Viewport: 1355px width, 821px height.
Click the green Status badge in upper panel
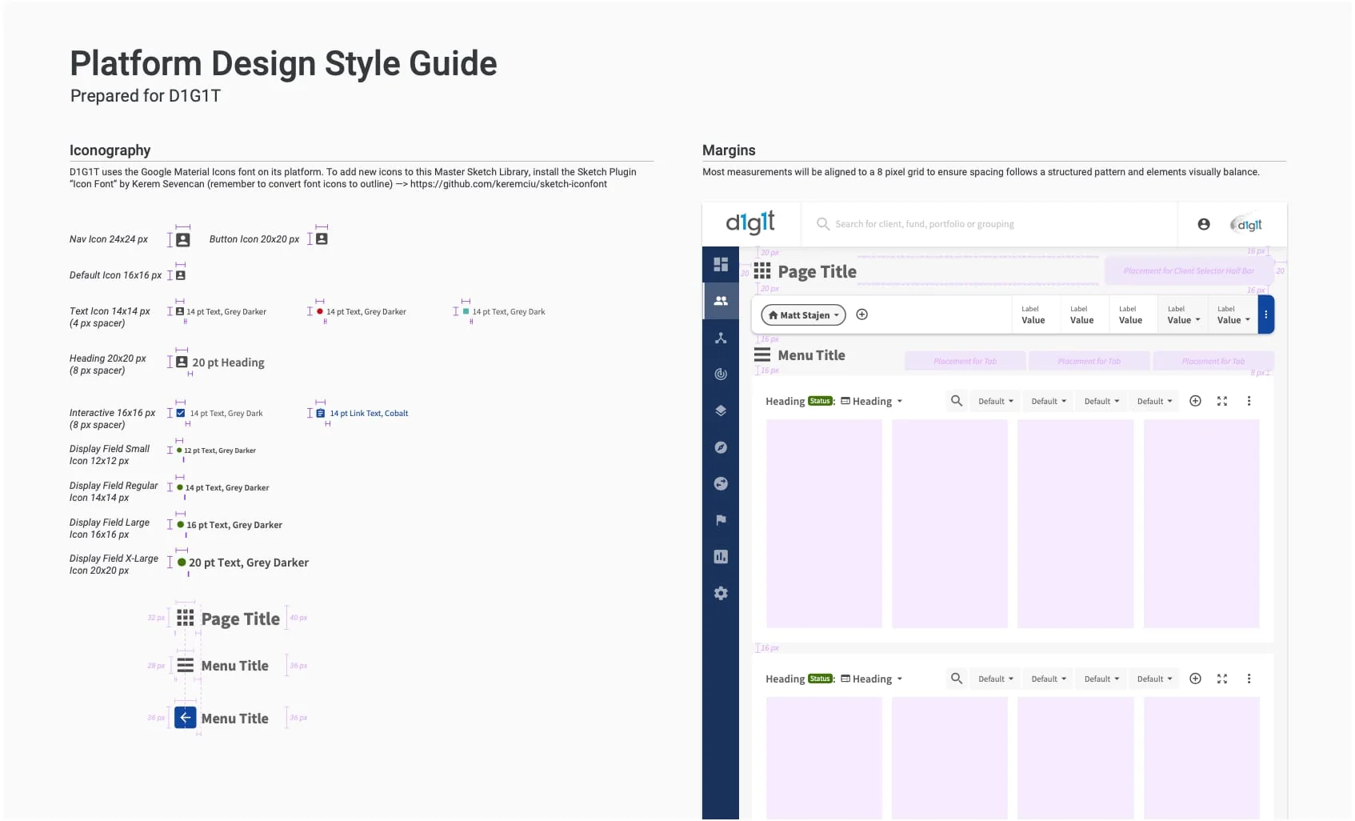point(820,401)
